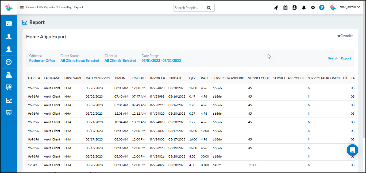This screenshot has width=366, height=173.
Task: Click the Search link for the report
Action: [333, 58]
